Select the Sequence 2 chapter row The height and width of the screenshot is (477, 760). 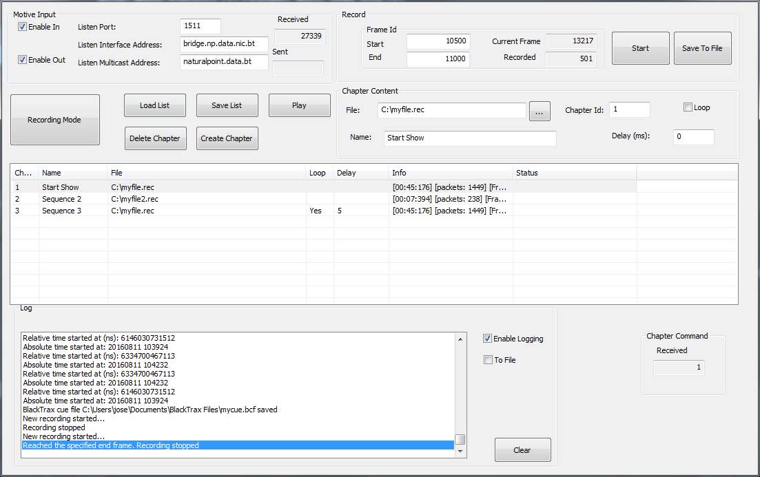207,199
